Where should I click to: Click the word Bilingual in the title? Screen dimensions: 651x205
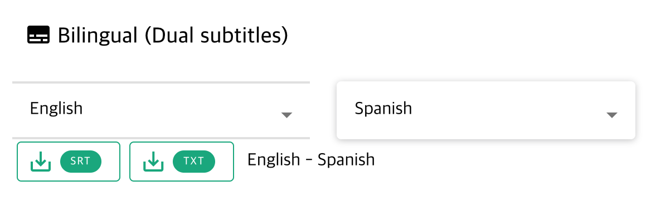click(98, 36)
